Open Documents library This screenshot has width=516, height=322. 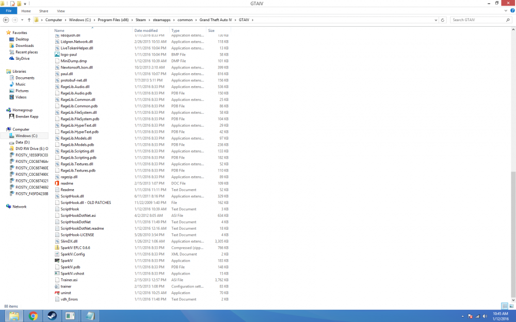pos(25,78)
